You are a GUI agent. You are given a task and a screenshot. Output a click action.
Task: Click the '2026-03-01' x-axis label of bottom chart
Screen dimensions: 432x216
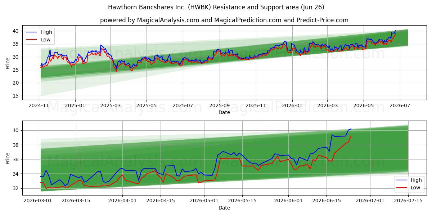tap(38, 202)
